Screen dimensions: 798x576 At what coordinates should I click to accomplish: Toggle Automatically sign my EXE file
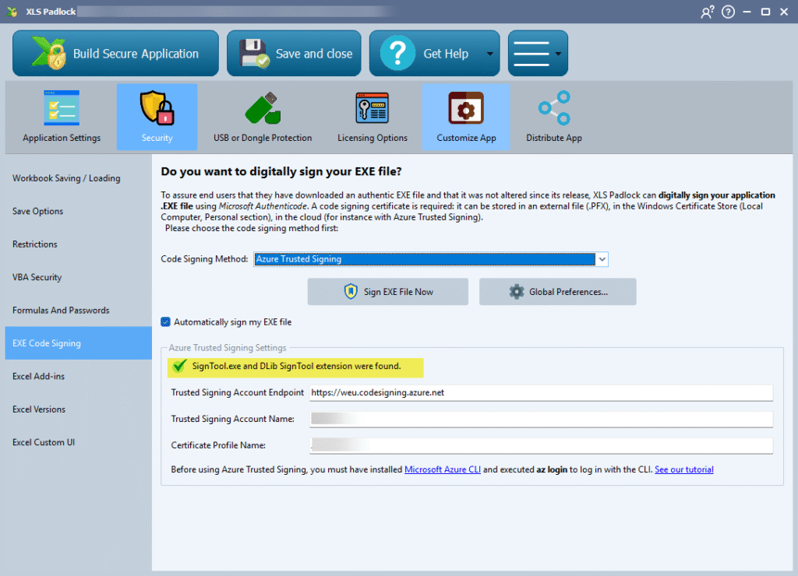[165, 321]
